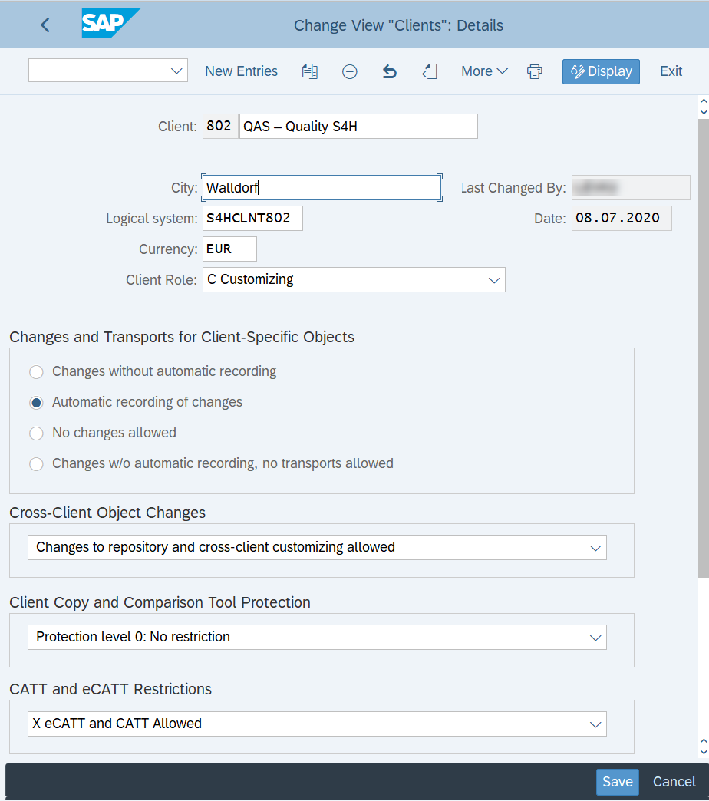Click the Save button
This screenshot has width=709, height=801.
tap(618, 782)
